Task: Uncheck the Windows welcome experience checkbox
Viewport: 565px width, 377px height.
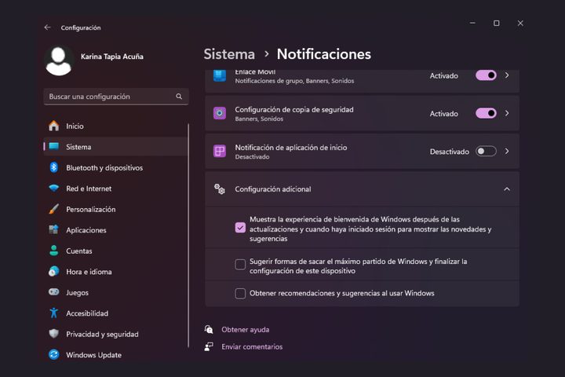Action: coord(240,228)
